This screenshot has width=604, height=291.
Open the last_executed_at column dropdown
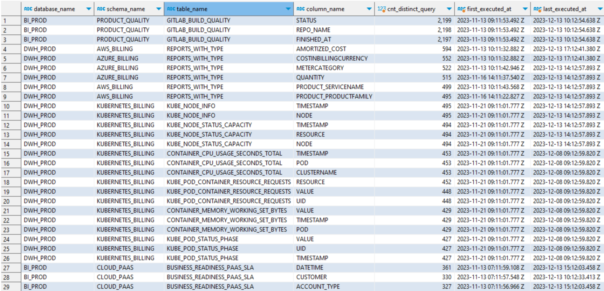tap(599, 9)
